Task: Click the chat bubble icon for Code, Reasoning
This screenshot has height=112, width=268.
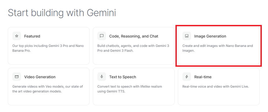Action: pos(102,36)
